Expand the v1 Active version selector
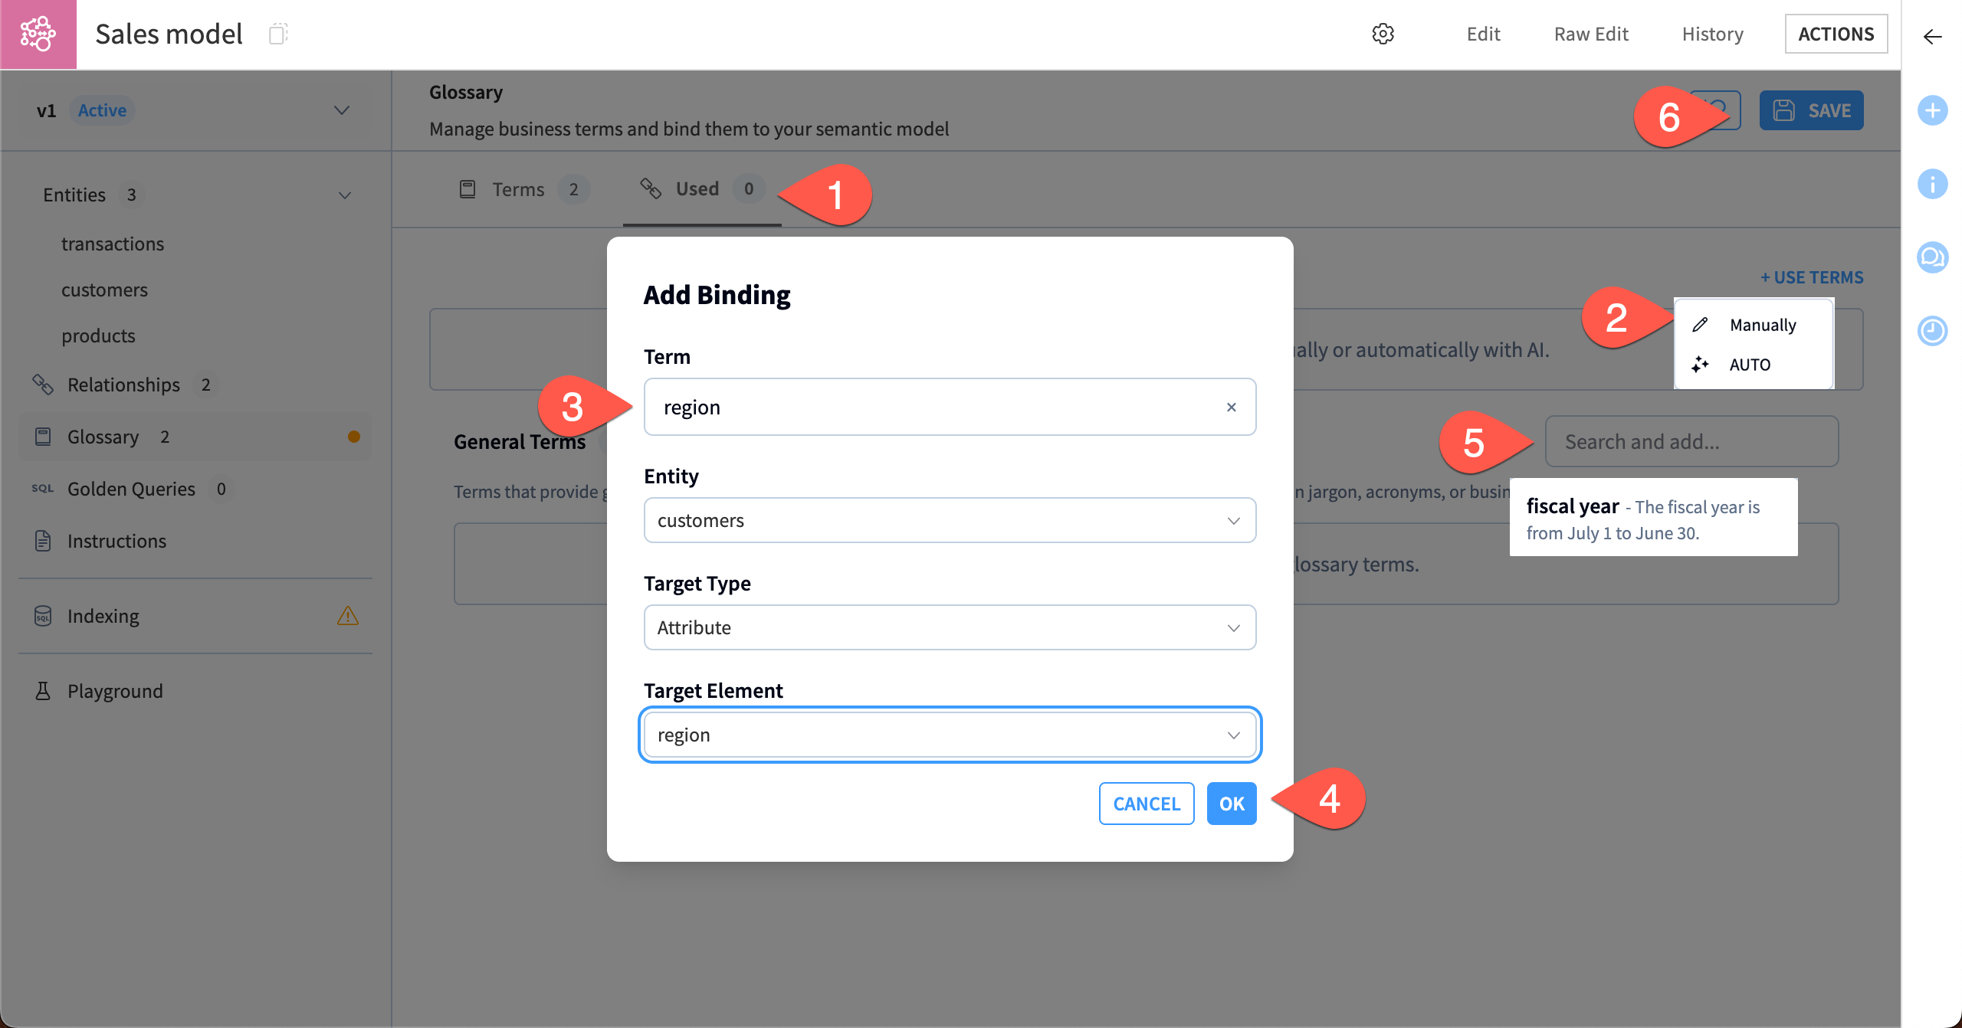The width and height of the screenshot is (1962, 1028). point(342,110)
